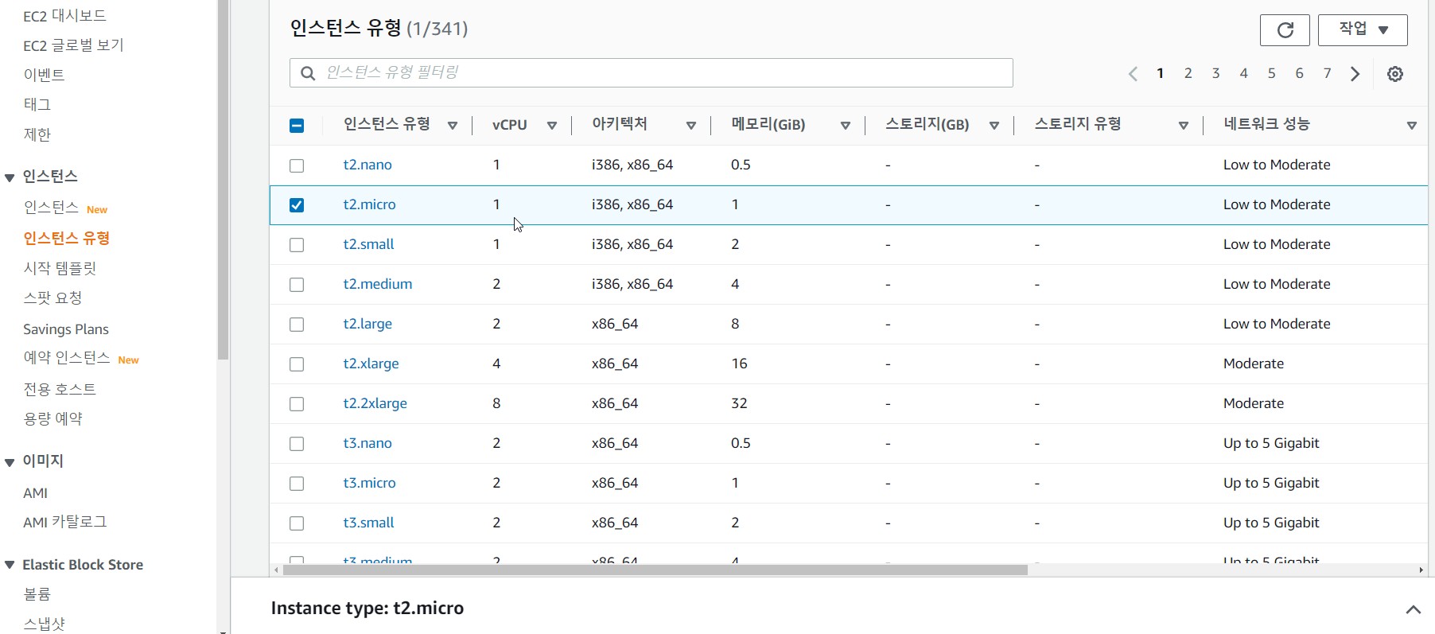Open the t2.micro instance type link

click(x=369, y=204)
